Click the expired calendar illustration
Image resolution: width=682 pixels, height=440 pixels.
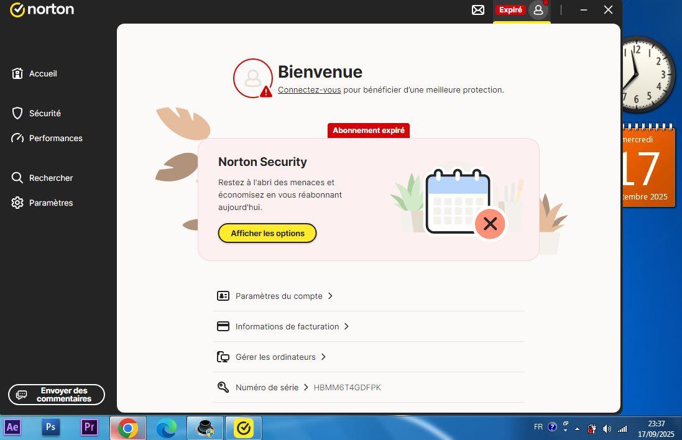[x=464, y=203]
